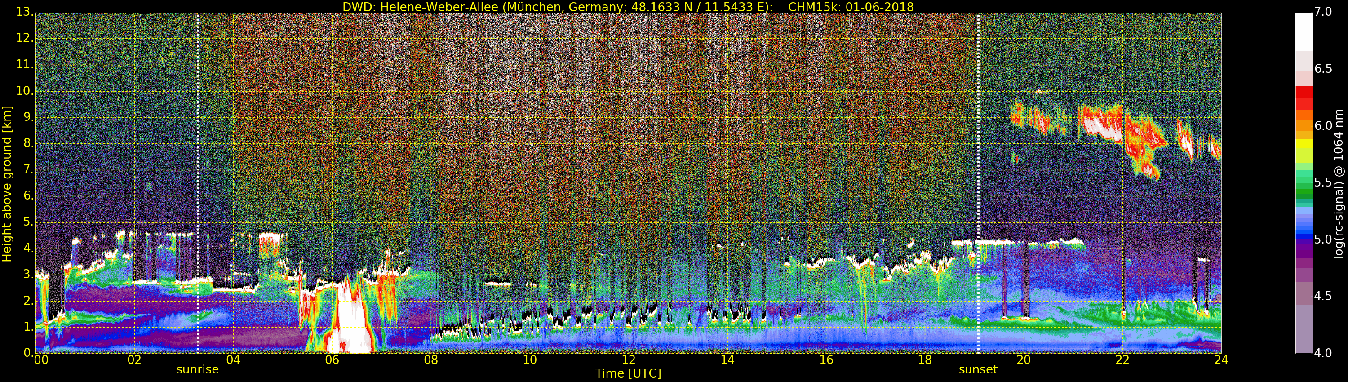Click the 'Time [UTC]' axis label
The width and height of the screenshot is (1348, 382).
click(x=628, y=373)
